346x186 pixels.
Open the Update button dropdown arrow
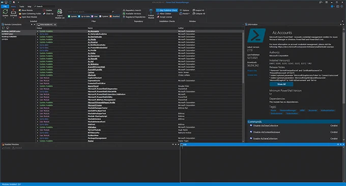pyautogui.click(x=5, y=18)
